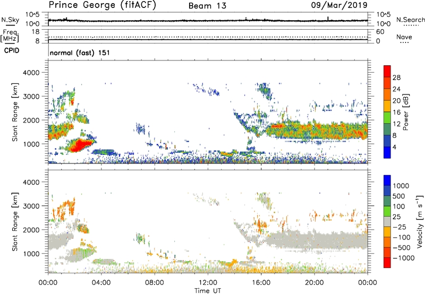Click the 'CPID' row label
The height and width of the screenshot is (294, 425).
coord(12,50)
